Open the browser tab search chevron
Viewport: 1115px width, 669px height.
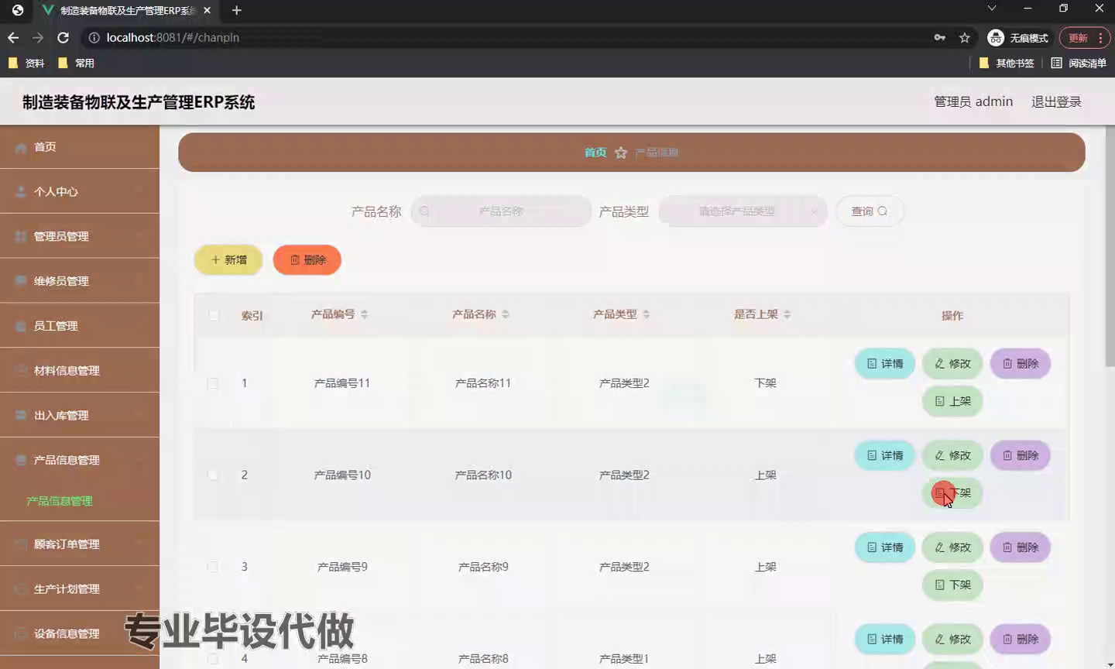click(x=991, y=9)
